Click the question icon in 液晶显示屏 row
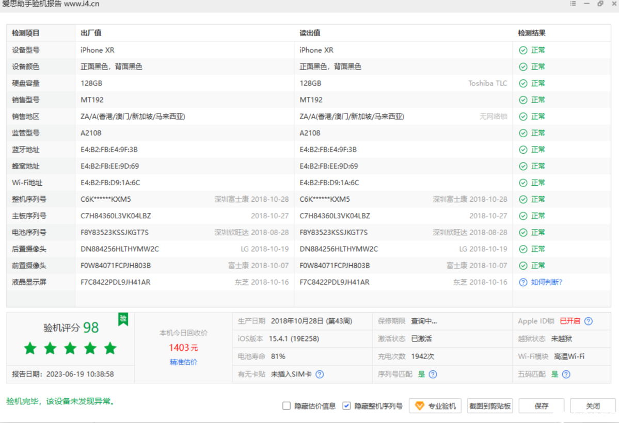 [523, 282]
